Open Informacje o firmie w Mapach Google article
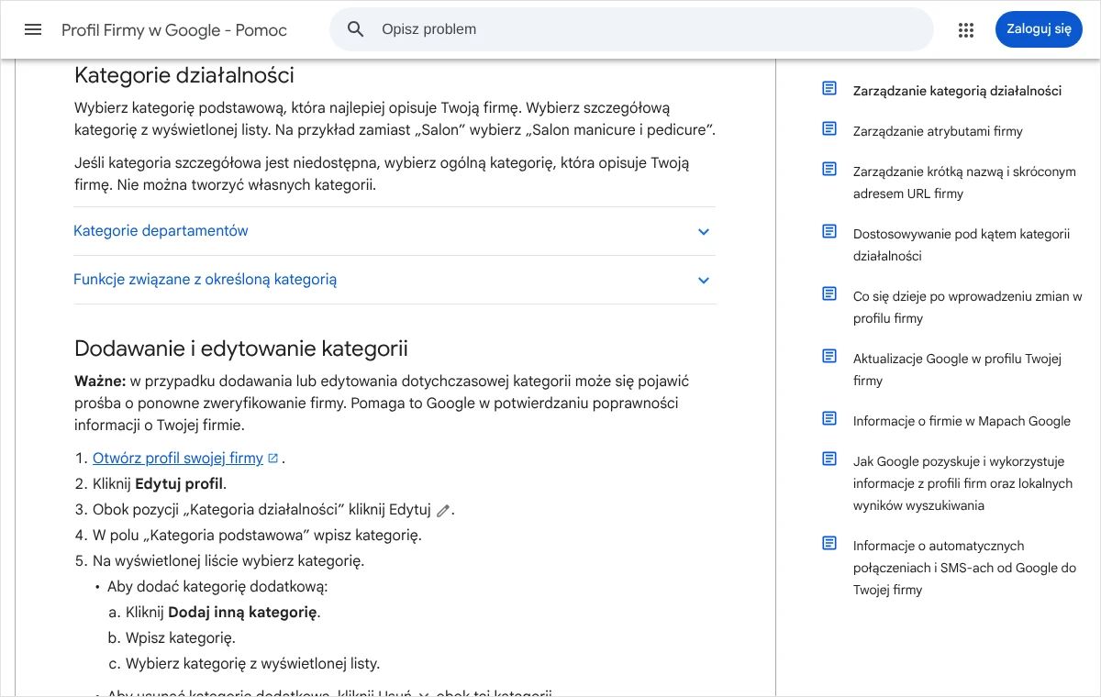The width and height of the screenshot is (1101, 697). (x=962, y=421)
